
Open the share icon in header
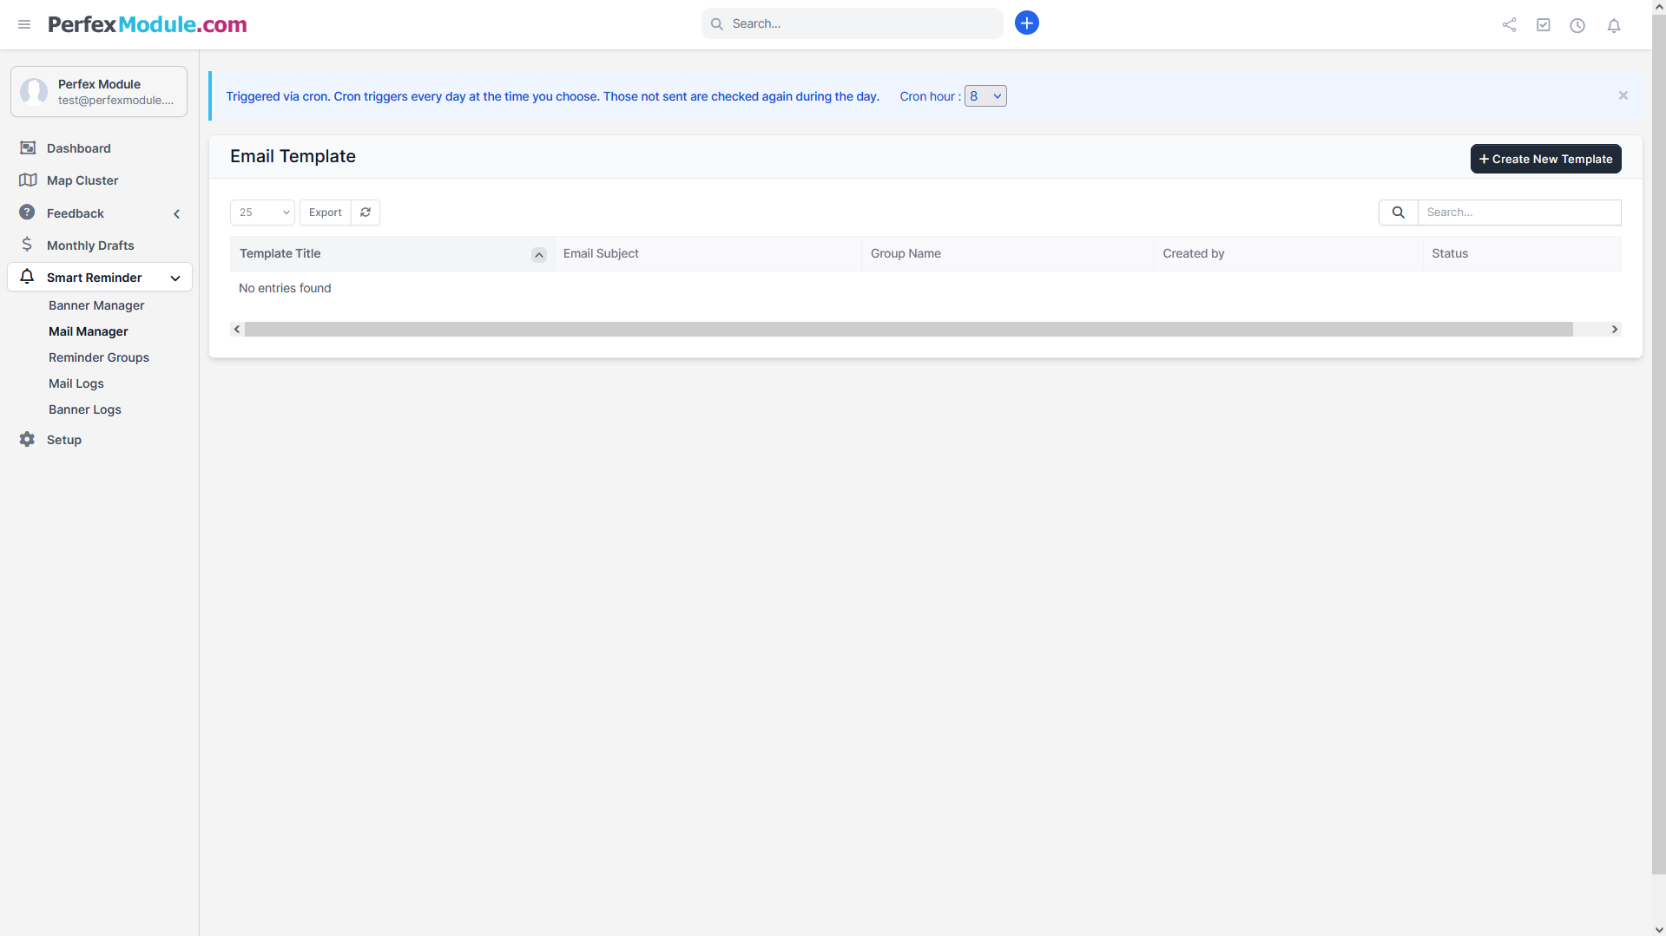[1509, 25]
